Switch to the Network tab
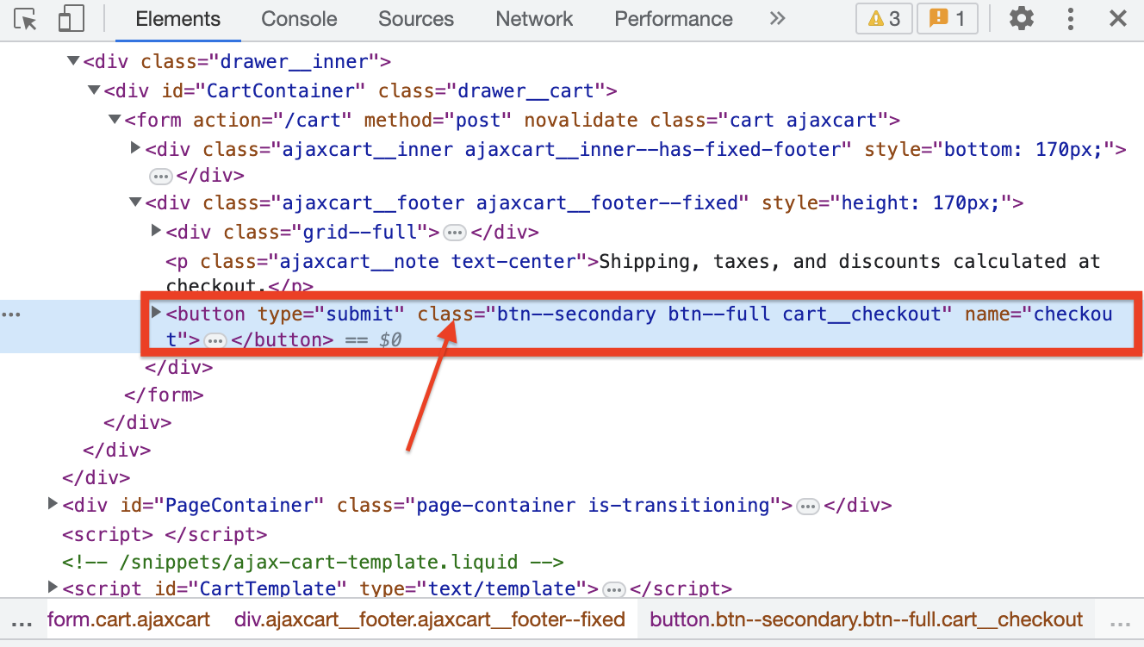Screen dimensions: 1144x647 tap(534, 19)
